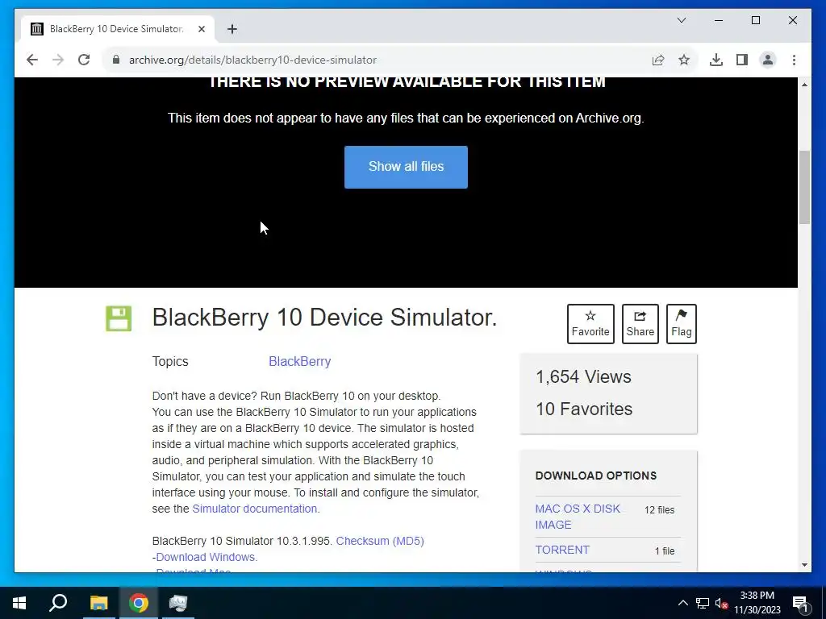
Task: Click scrollbar down arrow
Action: point(804,565)
